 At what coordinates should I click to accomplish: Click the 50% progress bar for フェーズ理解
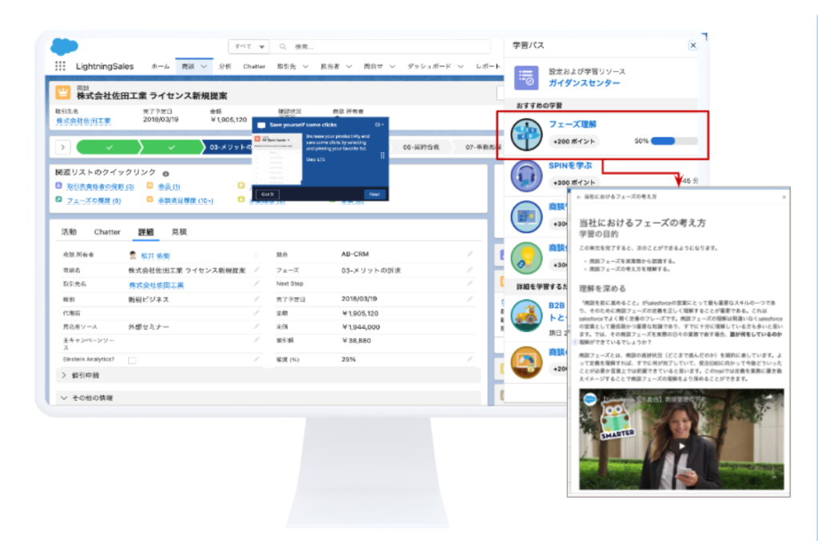[x=674, y=141]
